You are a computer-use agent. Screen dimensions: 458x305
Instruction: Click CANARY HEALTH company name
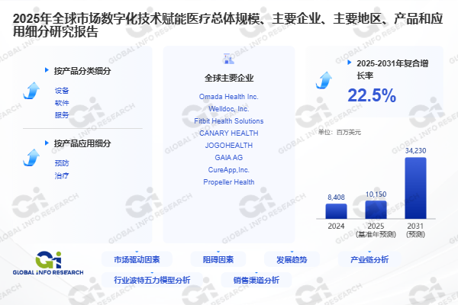(x=229, y=133)
